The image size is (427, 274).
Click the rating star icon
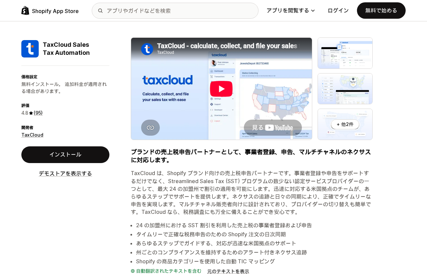31,113
